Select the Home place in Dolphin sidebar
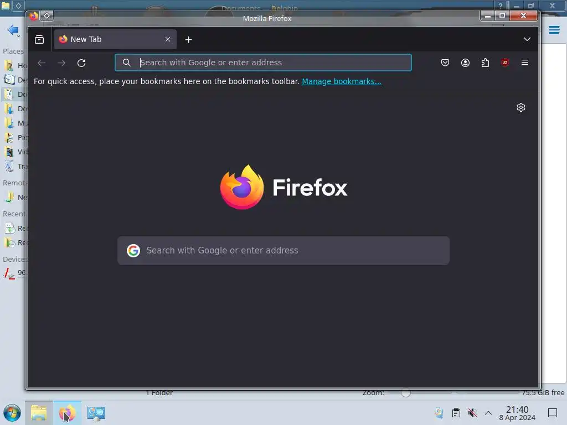 [x=14, y=65]
